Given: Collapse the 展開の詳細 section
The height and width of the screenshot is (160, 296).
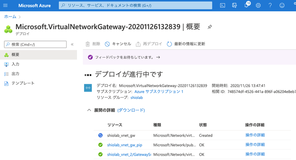Looking at the screenshot, I should [x=89, y=110].
